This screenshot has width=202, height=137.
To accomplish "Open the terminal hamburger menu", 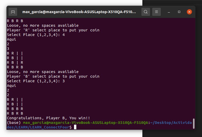I will click(157, 12).
